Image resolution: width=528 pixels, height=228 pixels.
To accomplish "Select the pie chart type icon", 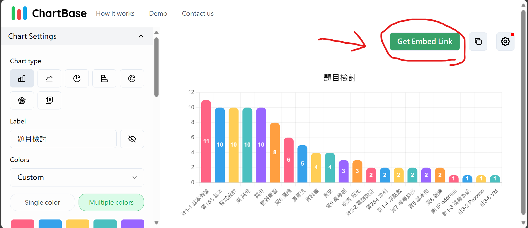I will coord(77,78).
